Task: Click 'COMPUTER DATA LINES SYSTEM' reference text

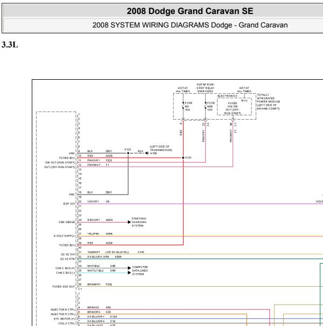Action: (x=140, y=270)
